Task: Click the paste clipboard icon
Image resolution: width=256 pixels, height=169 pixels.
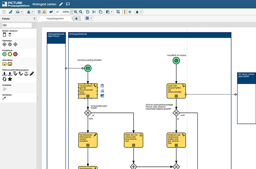Action: point(108,12)
